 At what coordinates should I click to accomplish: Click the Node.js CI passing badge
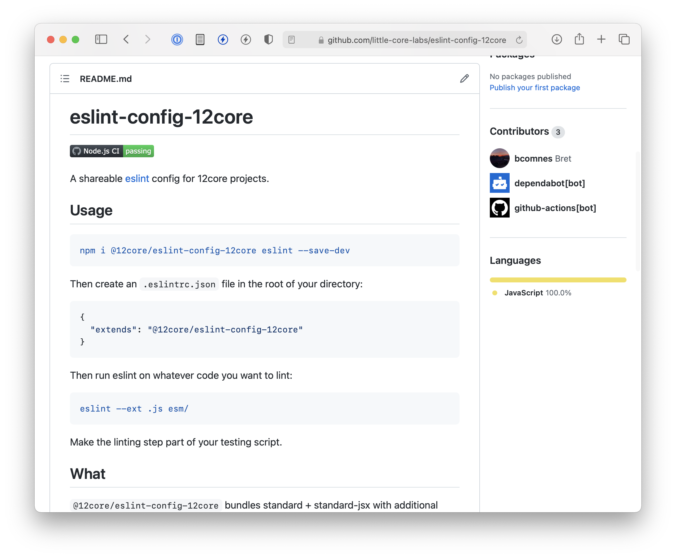tap(112, 151)
